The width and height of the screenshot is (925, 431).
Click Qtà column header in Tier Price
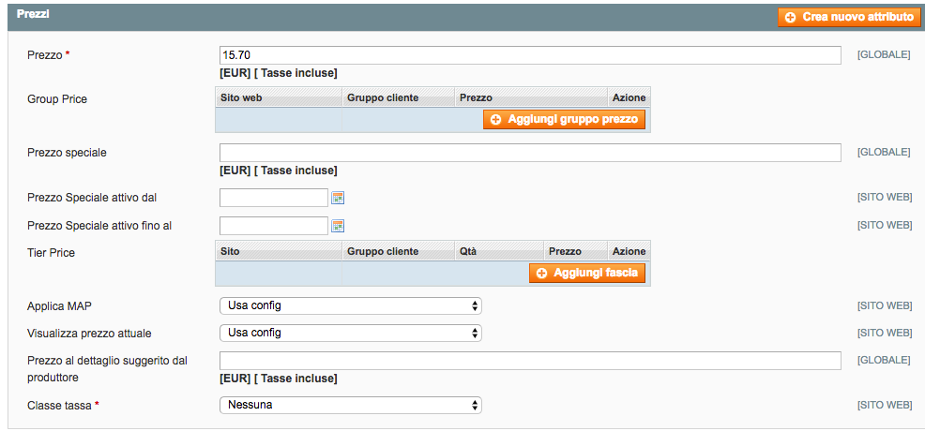(x=469, y=251)
